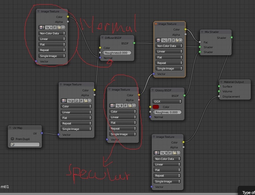Open Flat projection dropdown in tx_B Color node
Screen dimensions: 255x195
tap(123, 123)
